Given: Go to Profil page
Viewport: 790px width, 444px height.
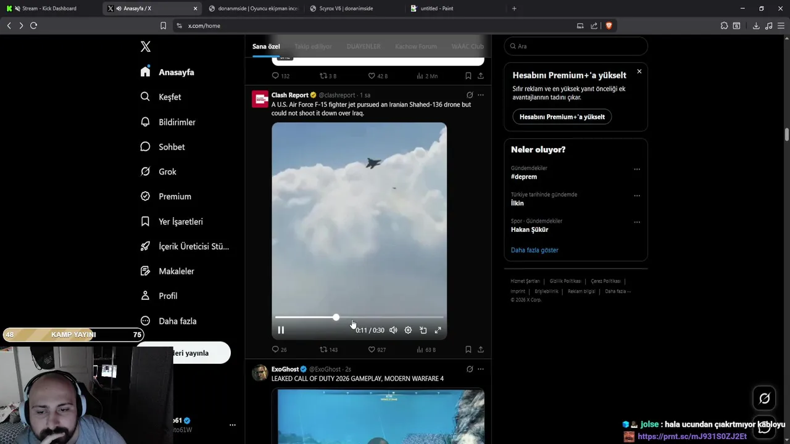Looking at the screenshot, I should 159,296.
